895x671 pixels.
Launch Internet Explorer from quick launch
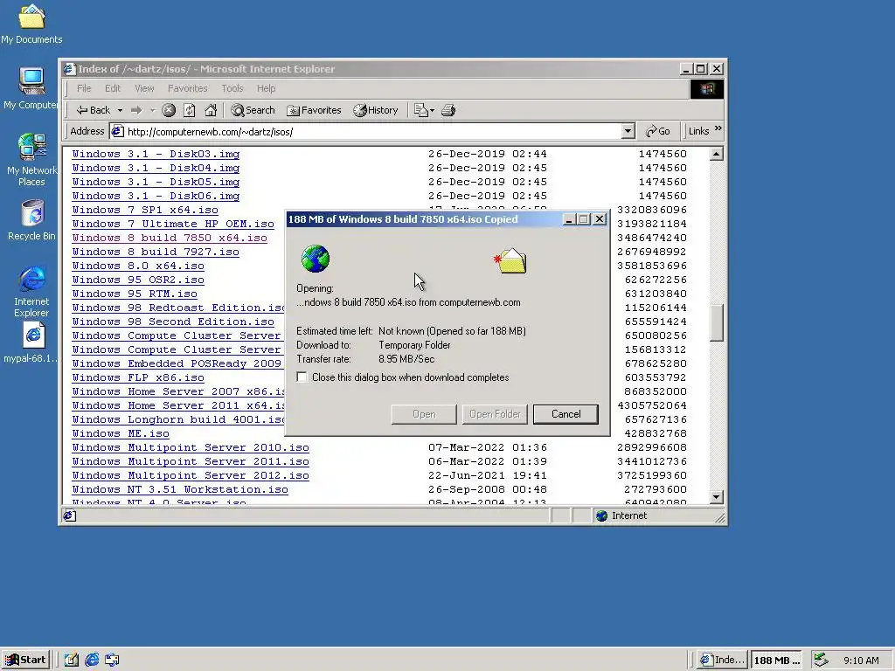[92, 661]
